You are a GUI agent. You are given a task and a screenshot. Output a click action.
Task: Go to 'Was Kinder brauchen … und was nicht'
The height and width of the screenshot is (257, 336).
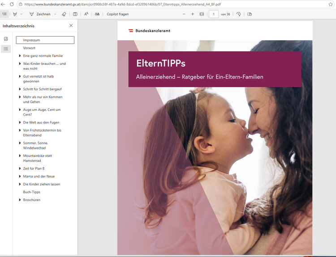[44, 66]
